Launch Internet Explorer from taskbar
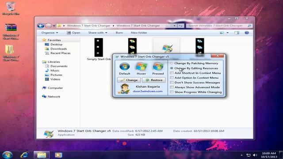 (x=24, y=155)
